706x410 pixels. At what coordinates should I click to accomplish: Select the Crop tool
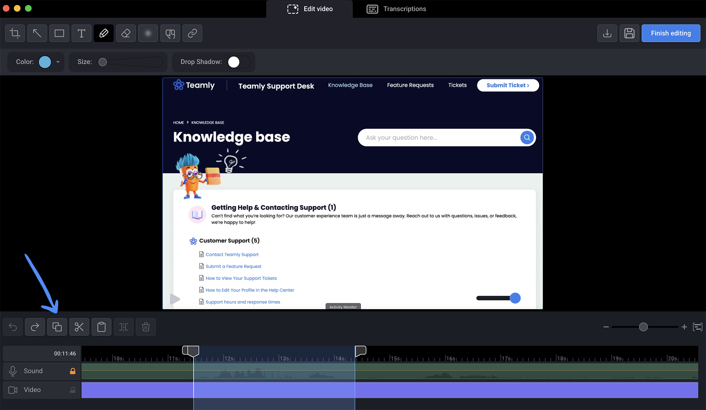15,33
